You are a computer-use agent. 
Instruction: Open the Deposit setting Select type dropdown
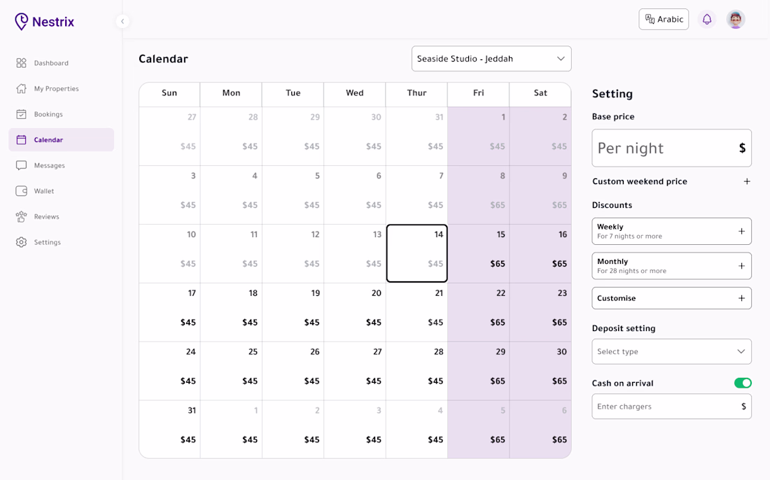point(671,351)
